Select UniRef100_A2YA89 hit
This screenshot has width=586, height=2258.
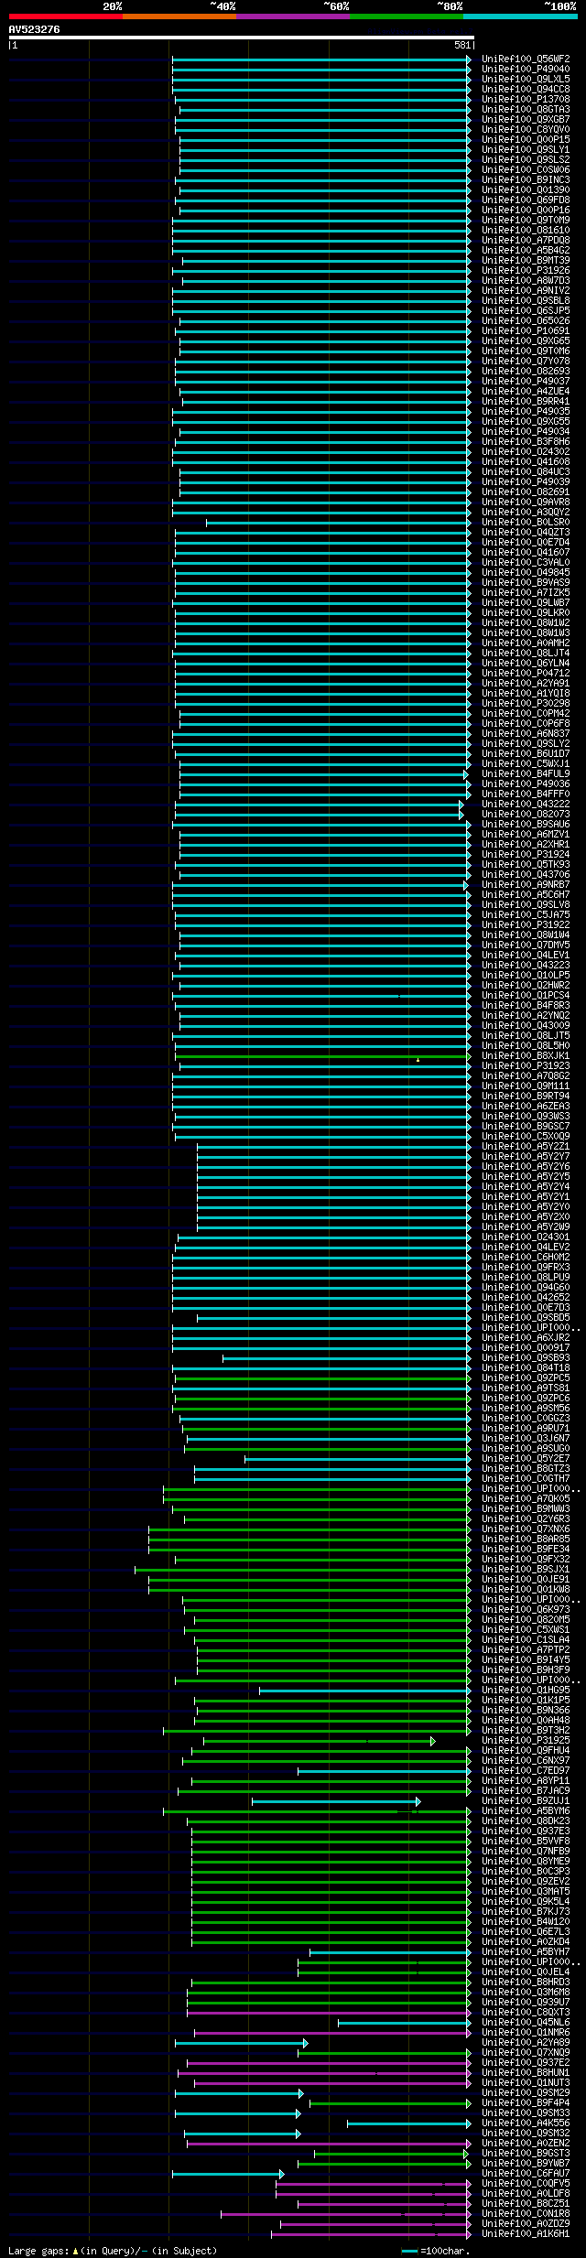point(526,2042)
